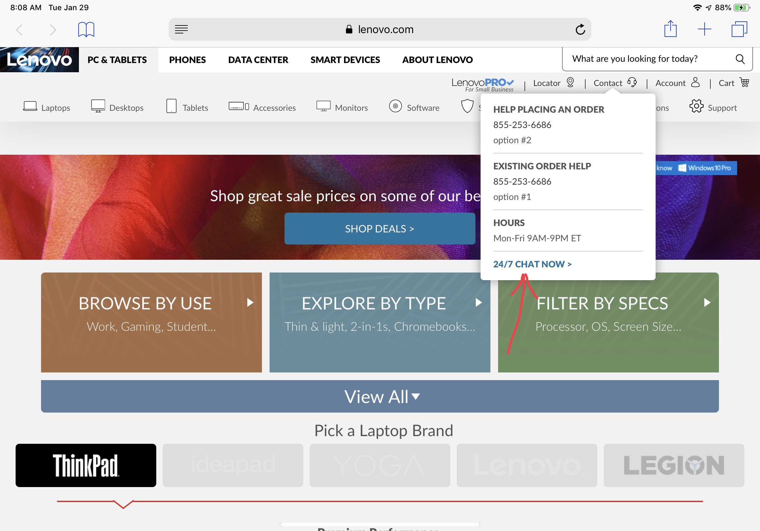Tap the Safari reload page icon
Viewport: 760px width, 531px height.
click(x=580, y=30)
